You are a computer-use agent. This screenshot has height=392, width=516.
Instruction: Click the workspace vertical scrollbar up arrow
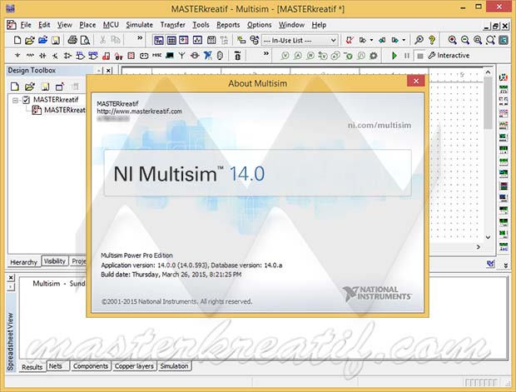click(x=488, y=72)
